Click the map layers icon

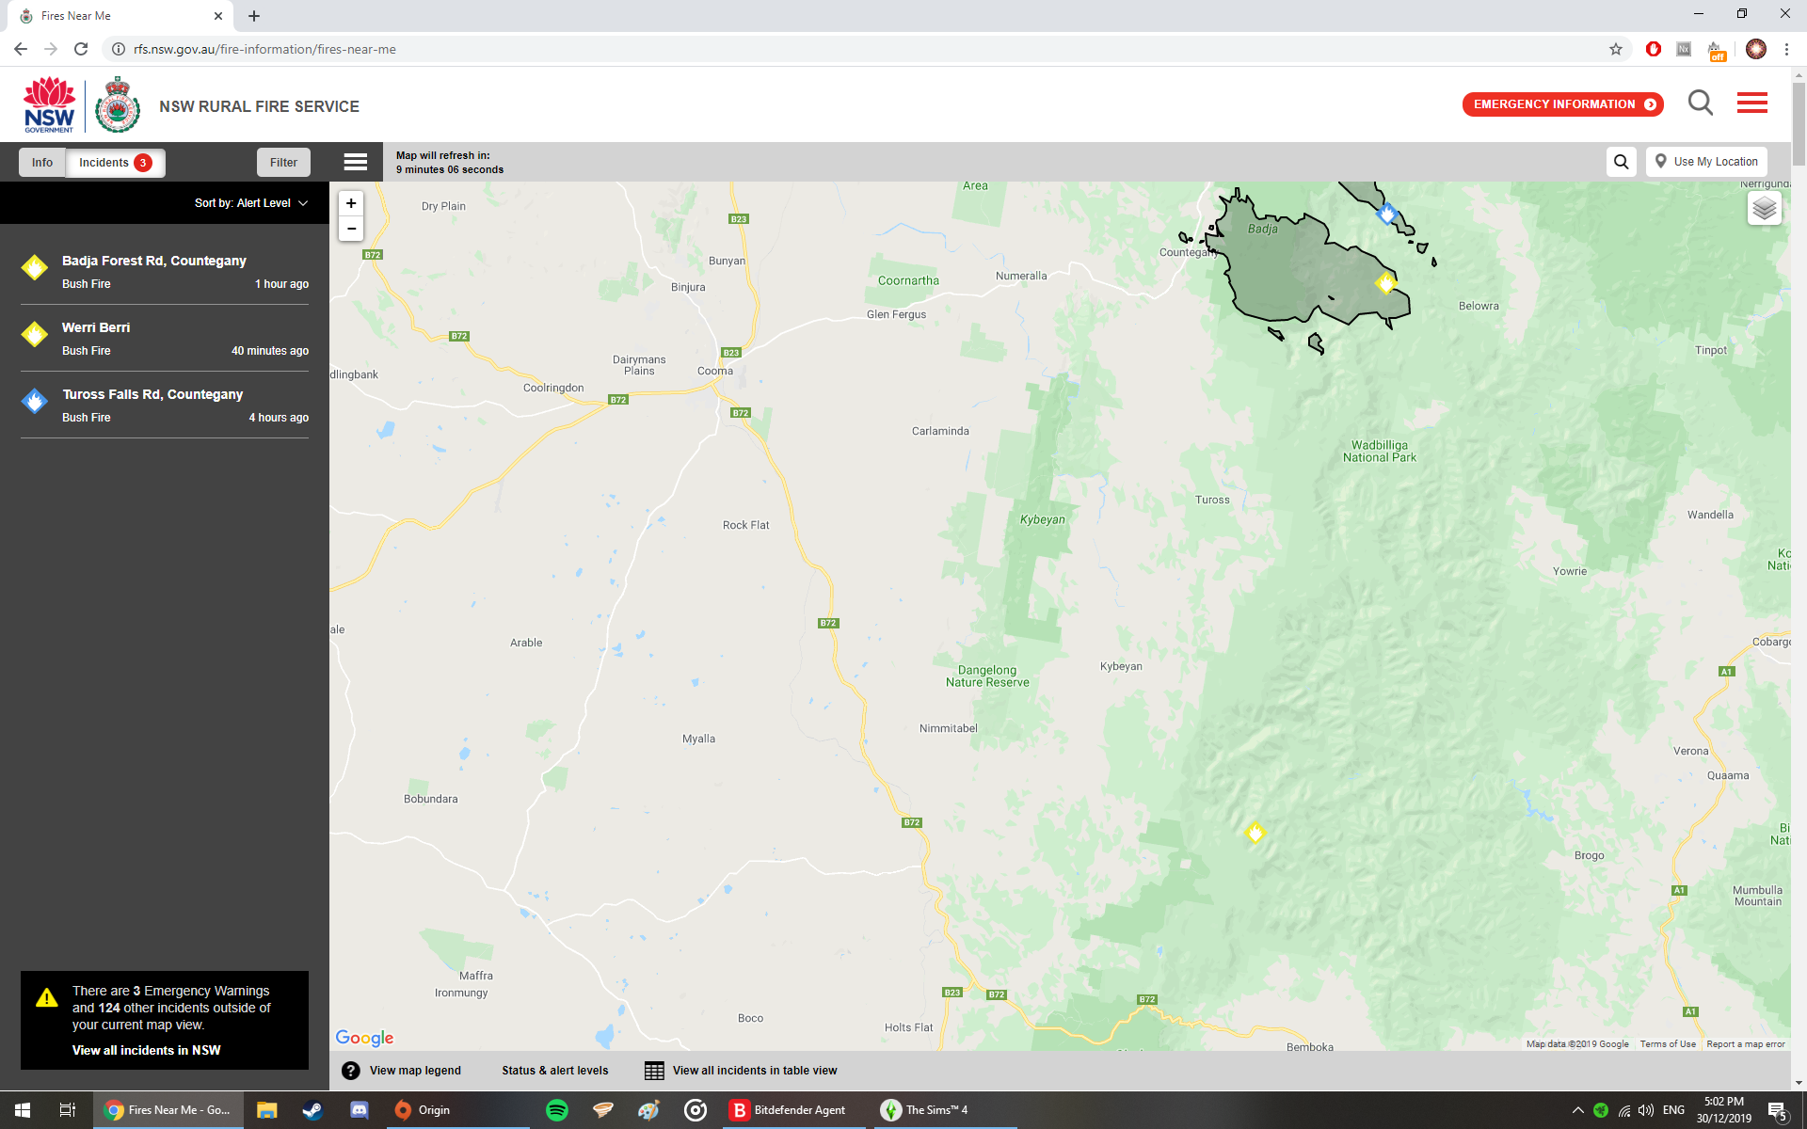pos(1762,210)
